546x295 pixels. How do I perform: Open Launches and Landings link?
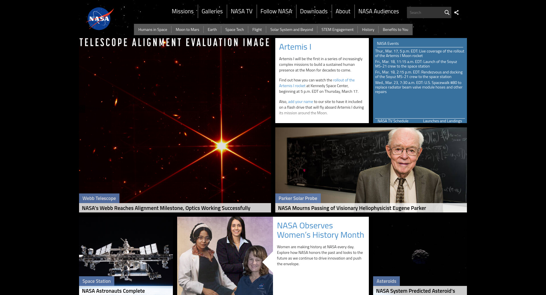tap(442, 121)
